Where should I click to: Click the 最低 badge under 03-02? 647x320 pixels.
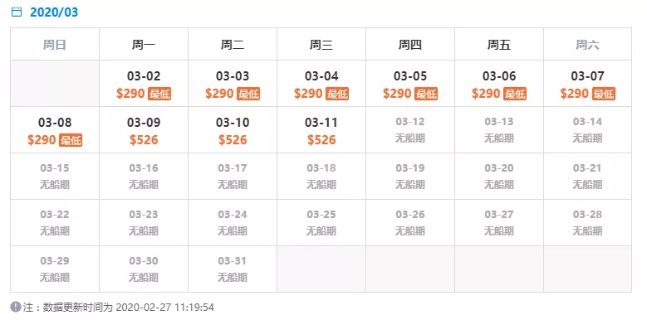point(159,94)
